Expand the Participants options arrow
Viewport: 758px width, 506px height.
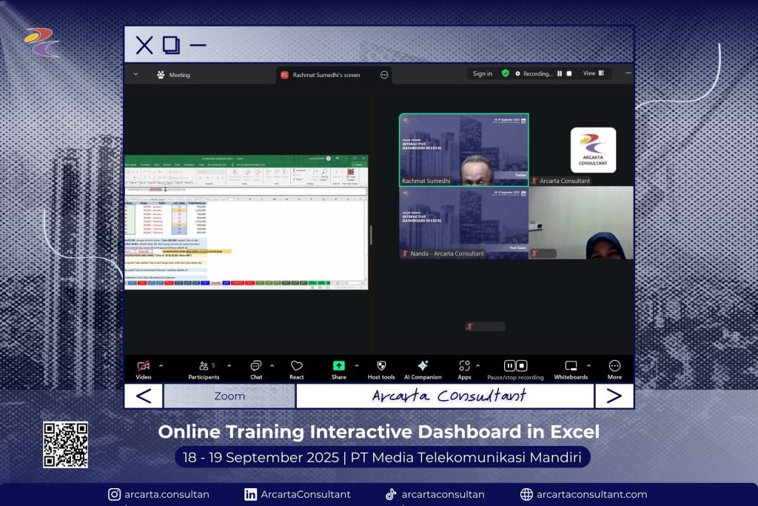(x=229, y=365)
